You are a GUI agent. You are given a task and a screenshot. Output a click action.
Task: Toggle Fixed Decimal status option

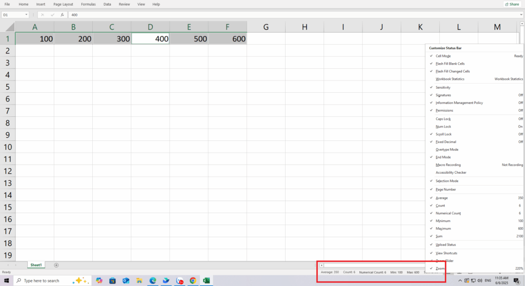point(476,142)
